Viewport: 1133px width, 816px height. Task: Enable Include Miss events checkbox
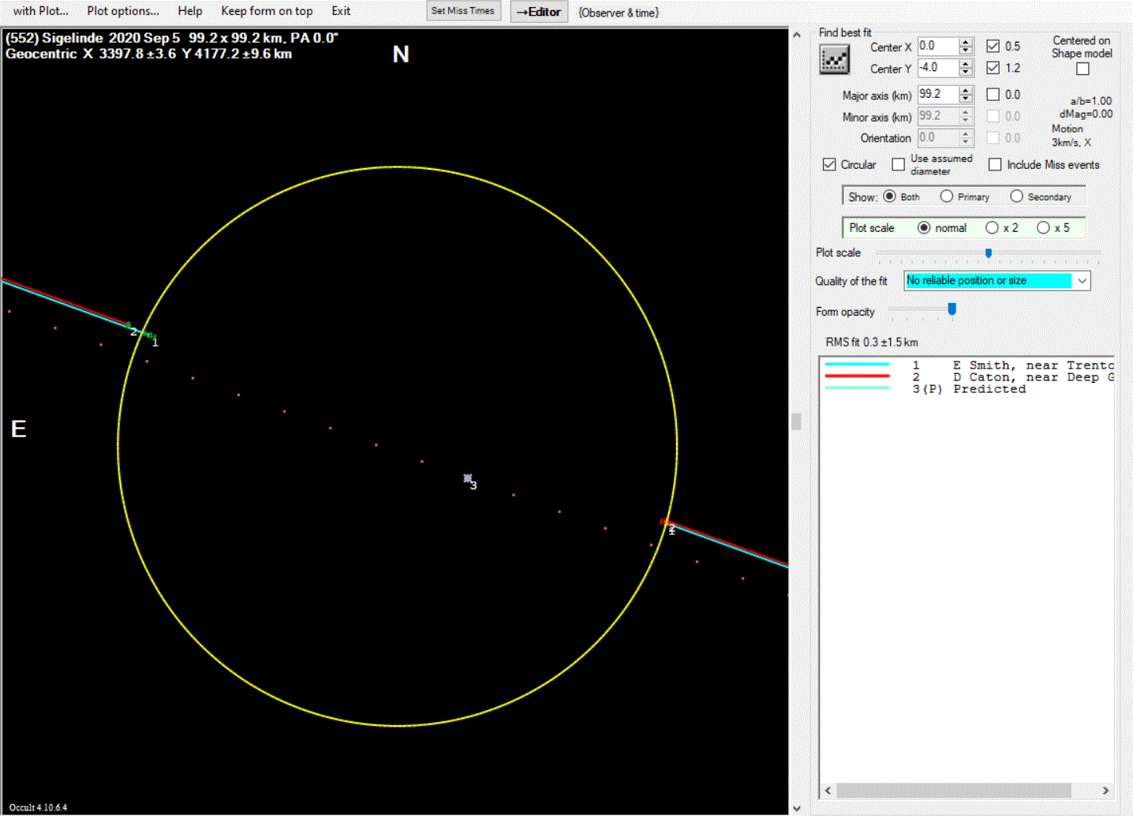coord(995,164)
